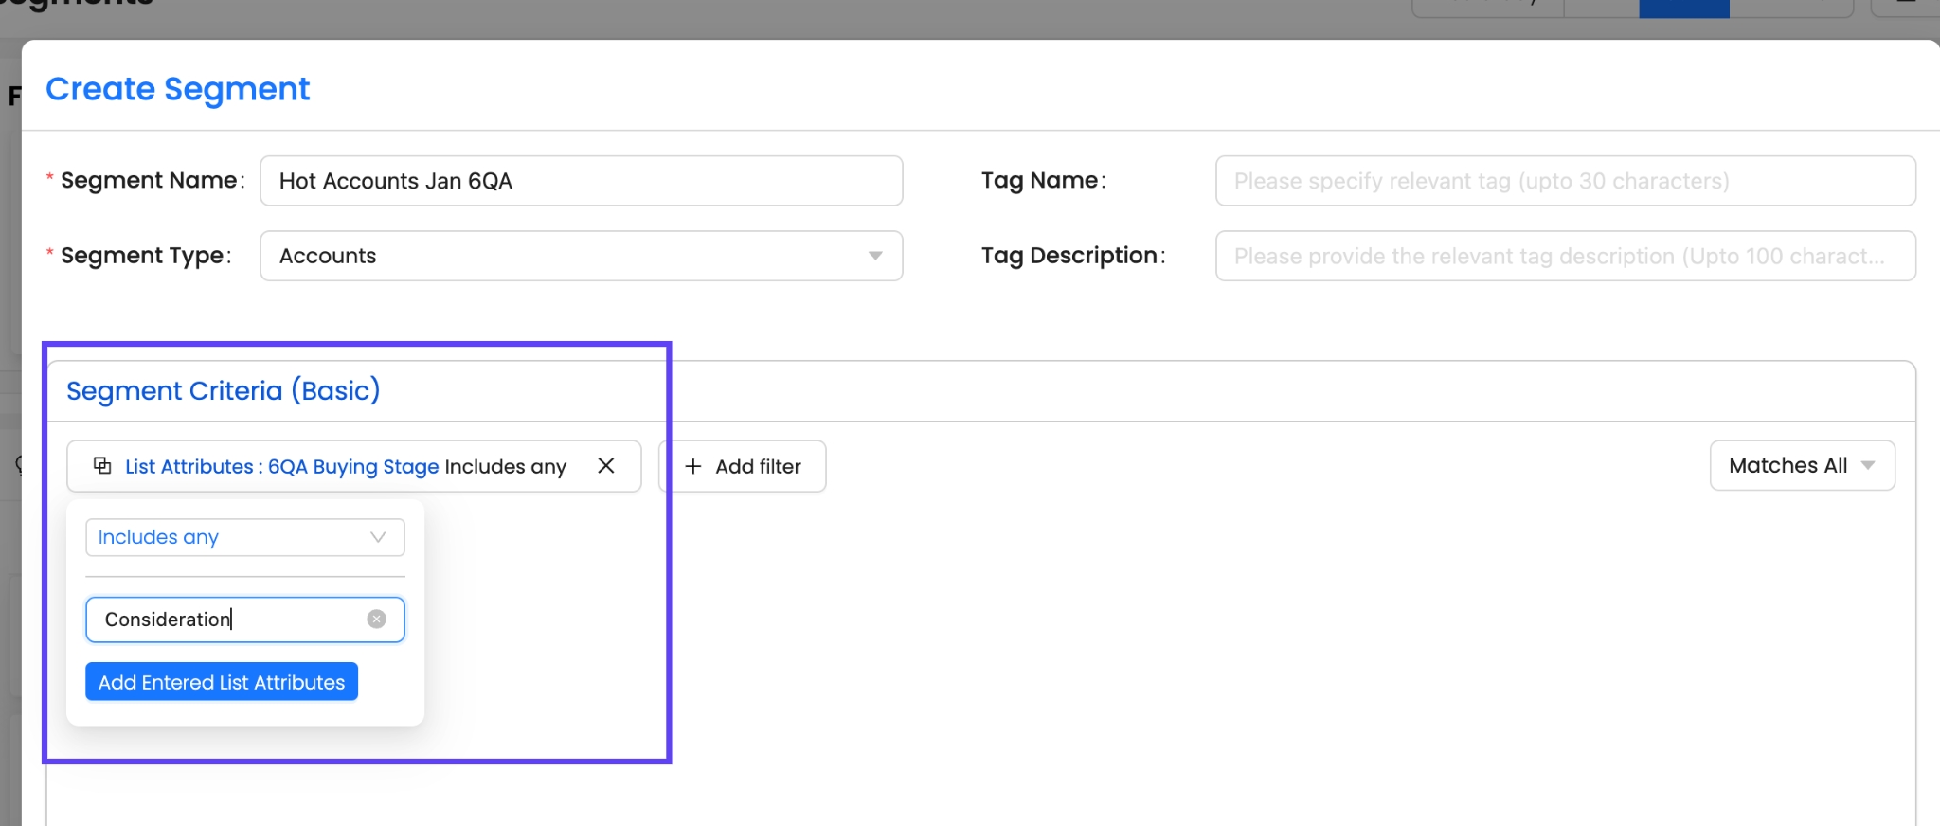Click the arrow next to Matches All

coord(1868,465)
